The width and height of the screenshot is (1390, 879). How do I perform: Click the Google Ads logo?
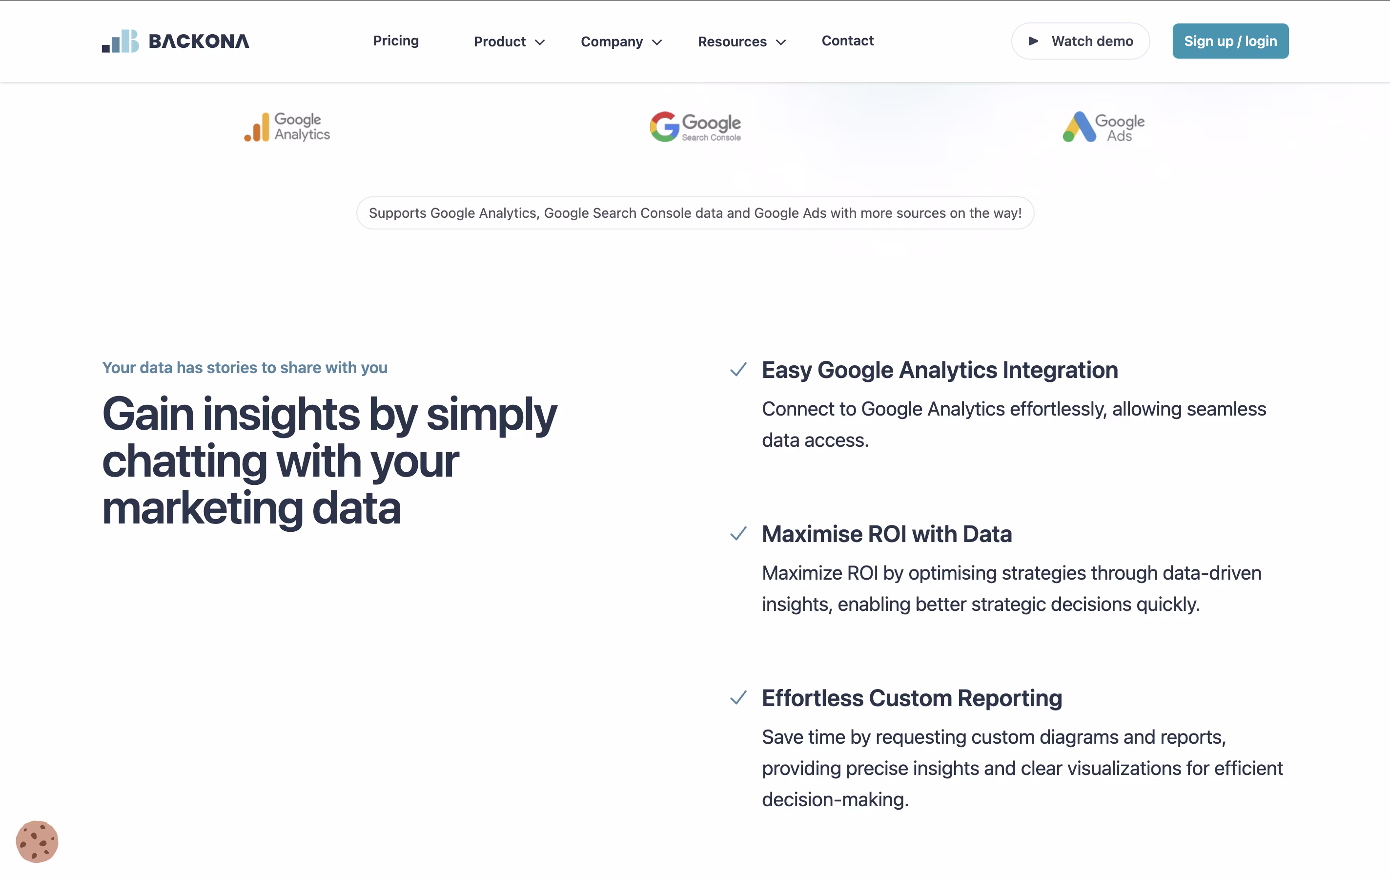point(1103,126)
